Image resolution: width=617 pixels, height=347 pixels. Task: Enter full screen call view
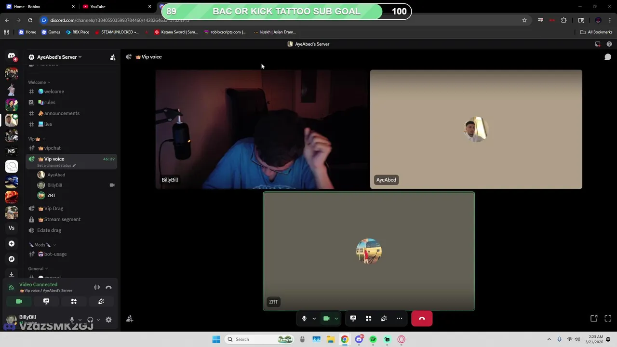pos(608,319)
